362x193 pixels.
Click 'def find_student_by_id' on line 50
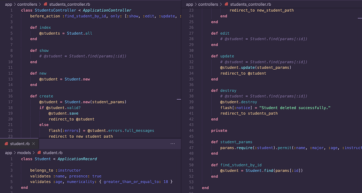[x=237, y=165]
